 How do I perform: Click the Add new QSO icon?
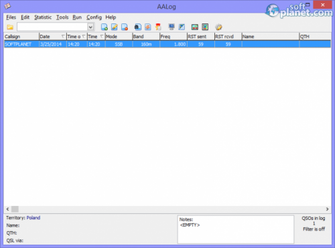pos(105,27)
